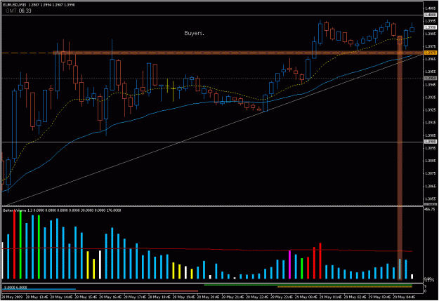
Task: Click the 28 May 21:45 time label
Action: [x=232, y=297]
